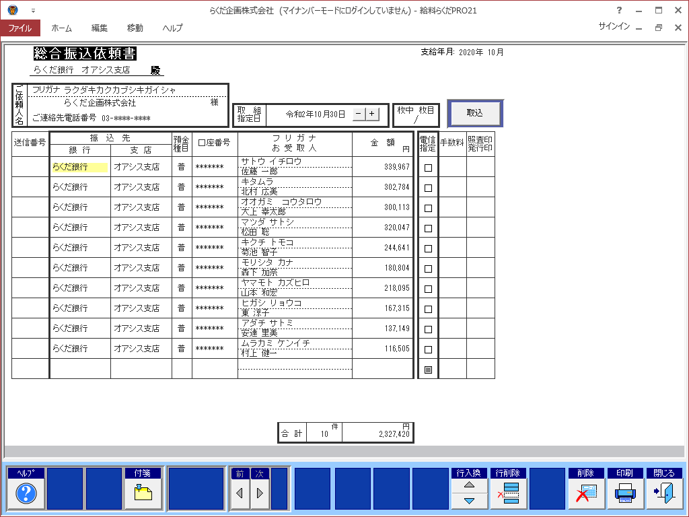Click the 削除 delete icon
This screenshot has width=689, height=517.
tap(586, 493)
